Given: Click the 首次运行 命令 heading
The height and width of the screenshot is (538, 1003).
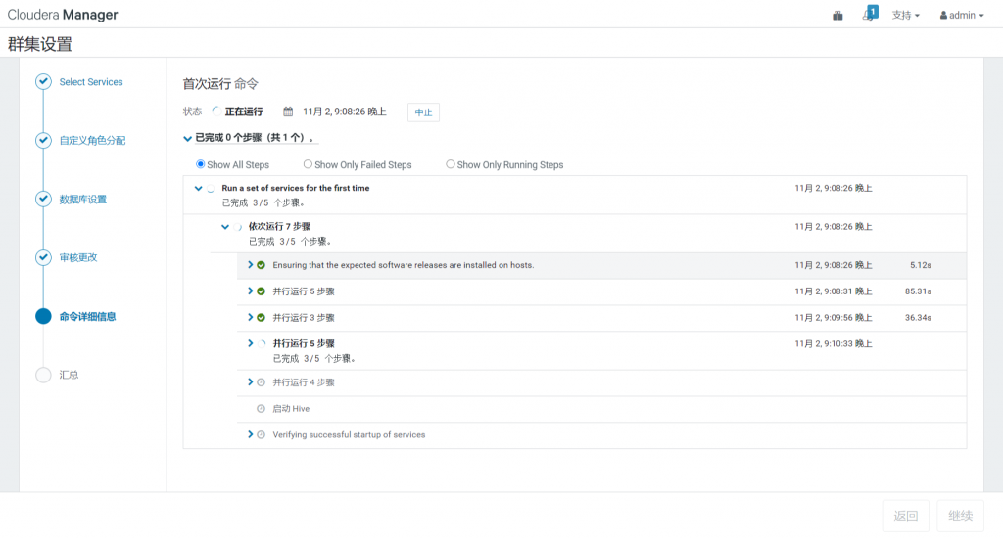Looking at the screenshot, I should click(220, 84).
